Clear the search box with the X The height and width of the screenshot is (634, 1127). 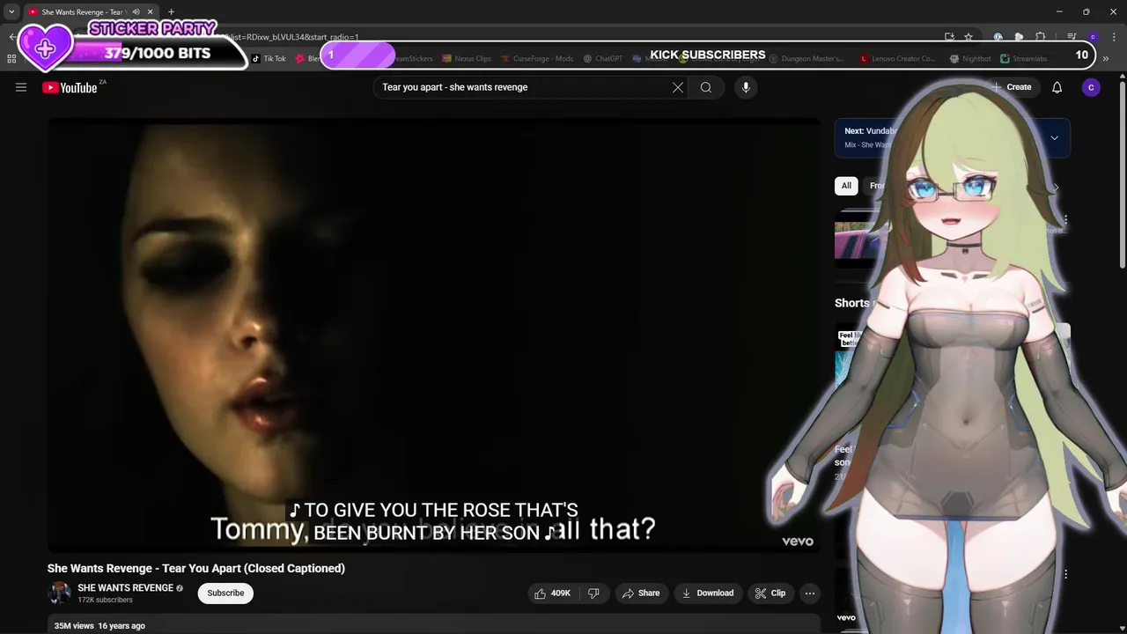click(678, 87)
